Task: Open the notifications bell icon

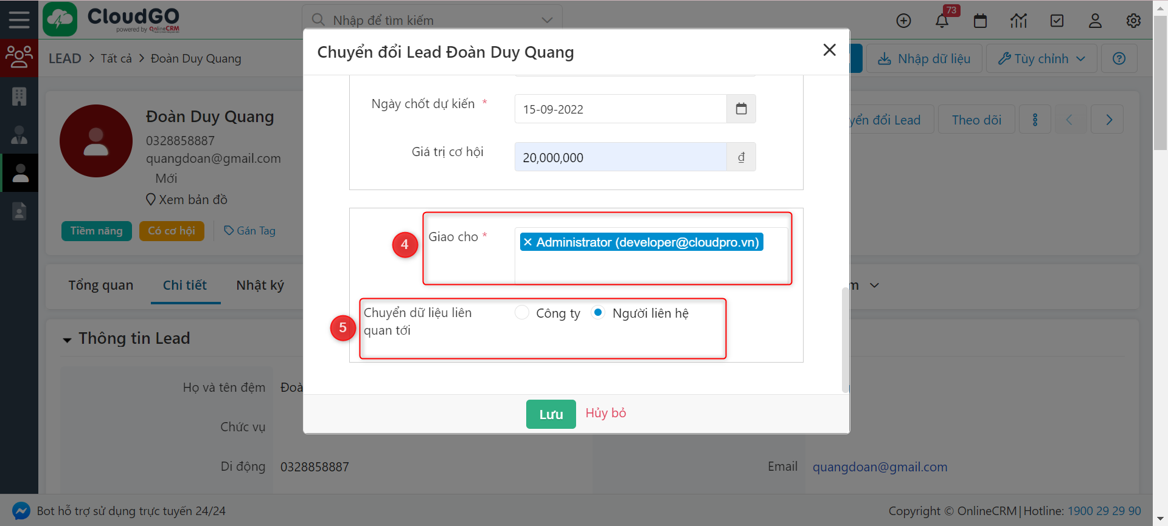Action: point(942,21)
